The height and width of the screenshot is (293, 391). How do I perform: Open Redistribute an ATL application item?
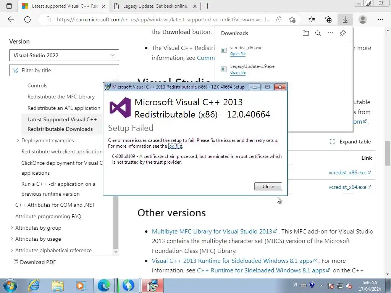(64, 108)
